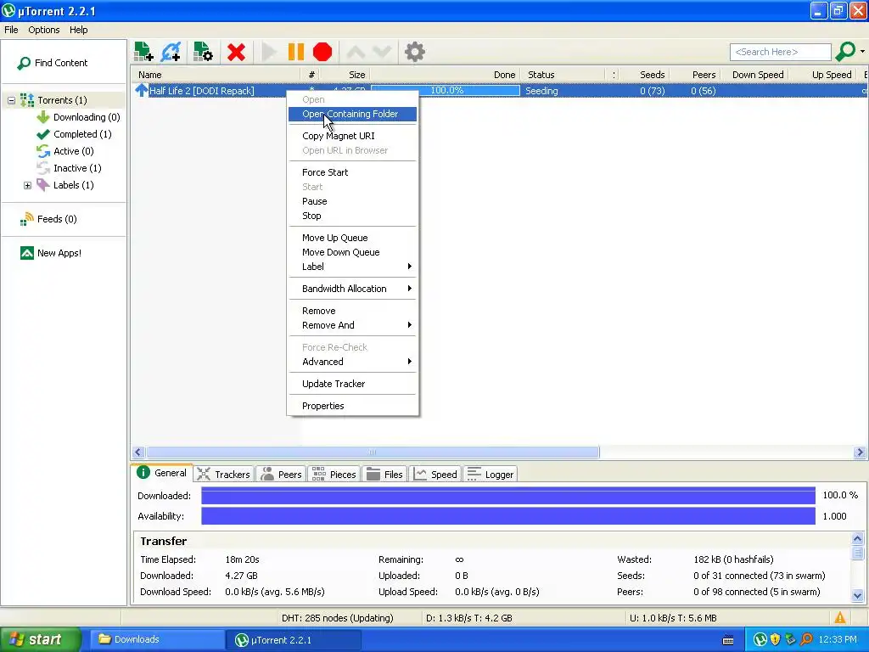
Task: Click Transfer panel scroll down arrow
Action: [857, 596]
